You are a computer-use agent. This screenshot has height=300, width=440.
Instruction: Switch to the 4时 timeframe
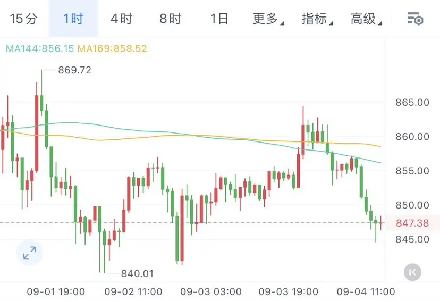pyautogui.click(x=121, y=19)
